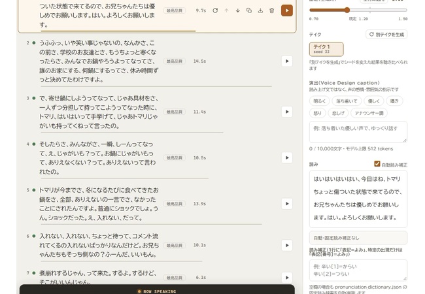The height and width of the screenshot is (294, 425).
Task: Click the 最高品質 badge on segment 3
Action: pyautogui.click(x=175, y=112)
